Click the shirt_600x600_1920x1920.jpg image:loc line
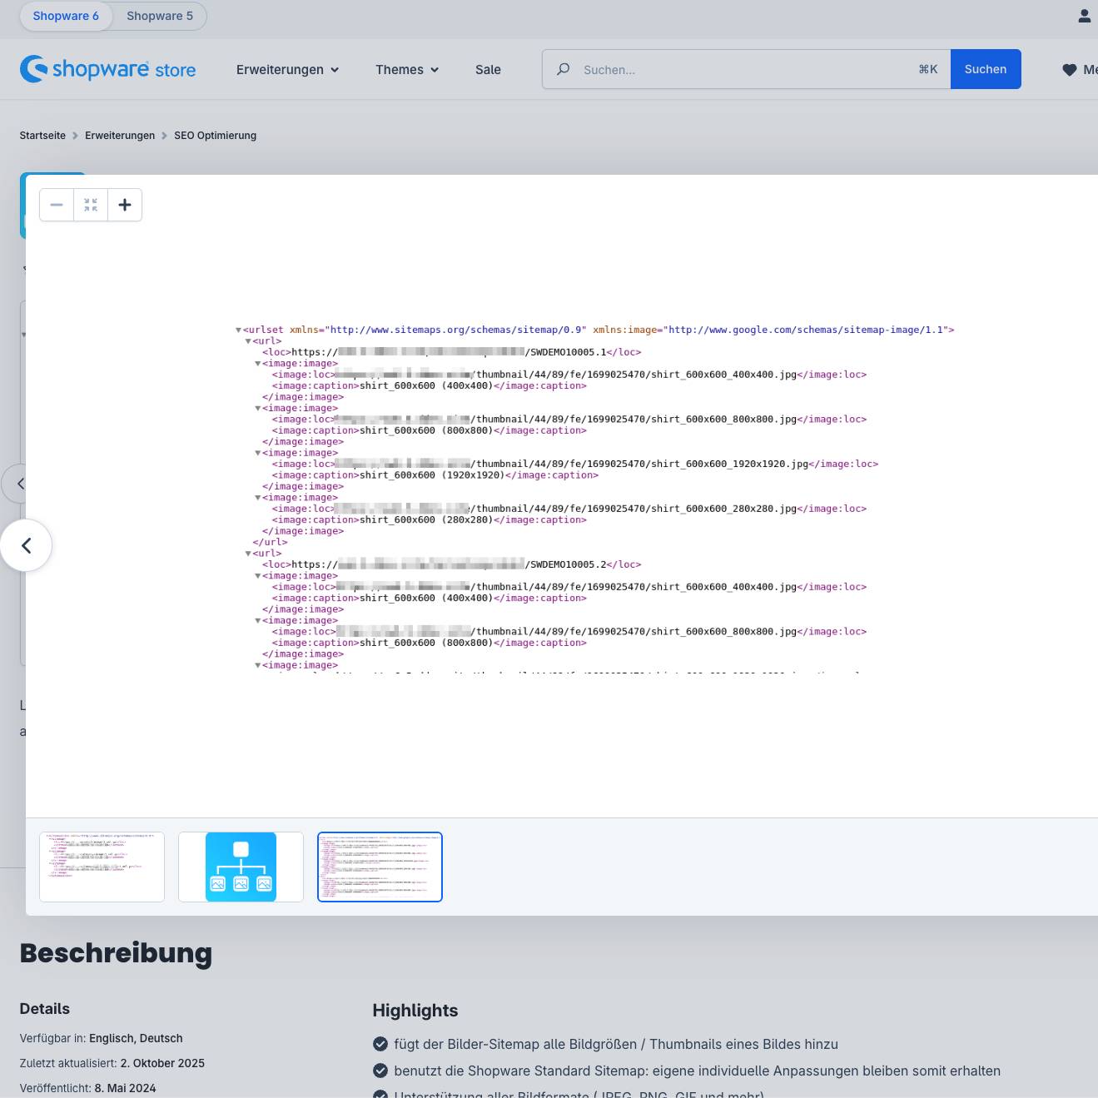1098x1098 pixels. (575, 465)
